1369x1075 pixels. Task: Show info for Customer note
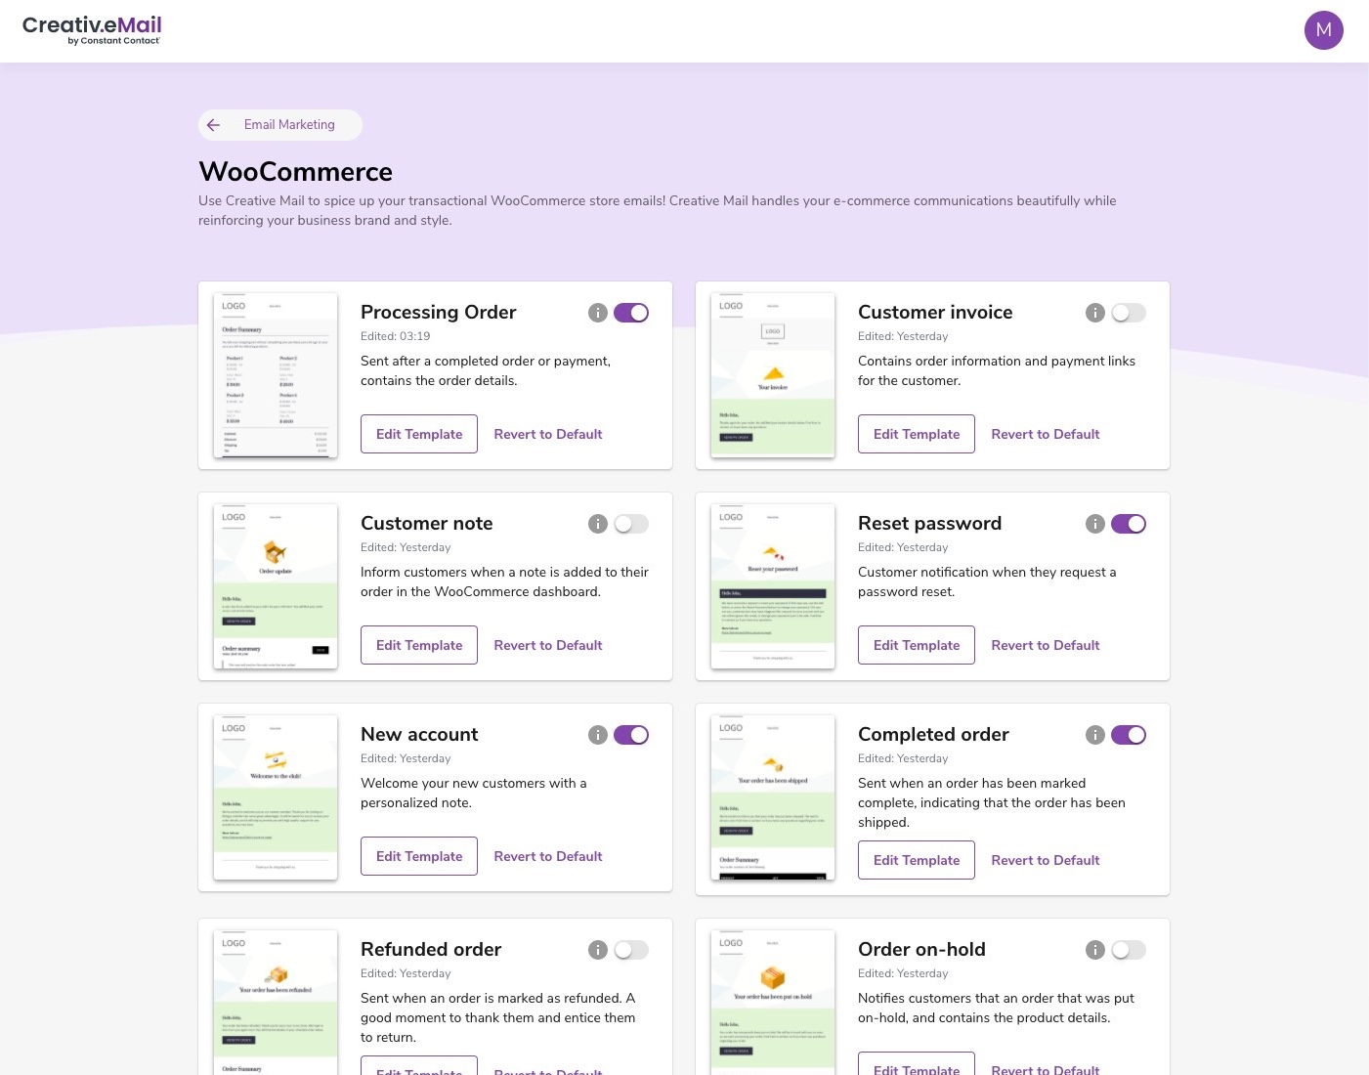[x=598, y=524]
